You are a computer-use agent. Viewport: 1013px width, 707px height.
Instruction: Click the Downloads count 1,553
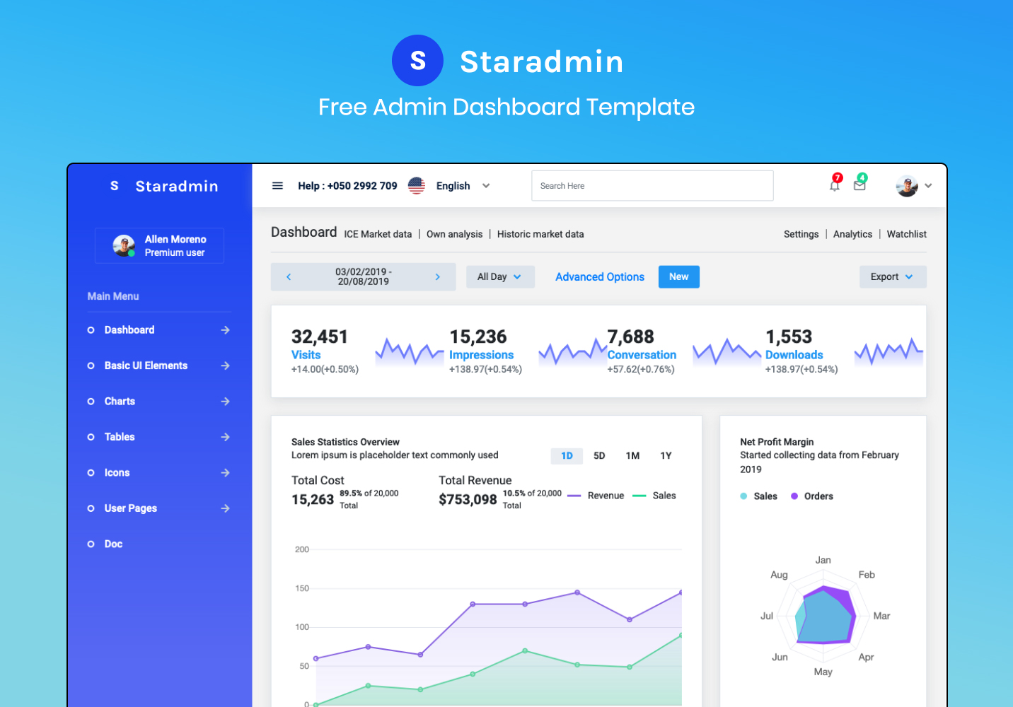(789, 337)
